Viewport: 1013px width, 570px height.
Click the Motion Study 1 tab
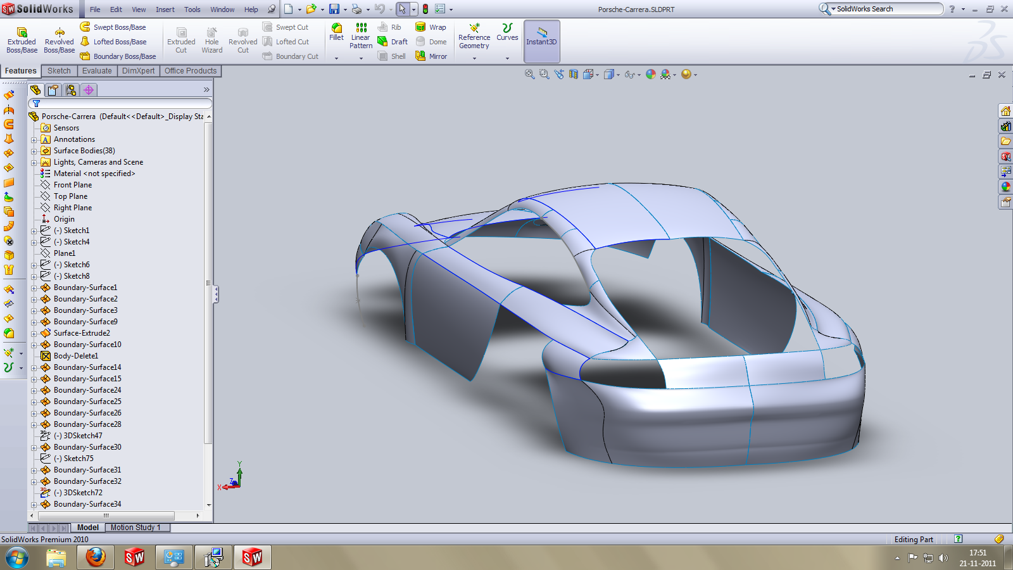coord(135,528)
